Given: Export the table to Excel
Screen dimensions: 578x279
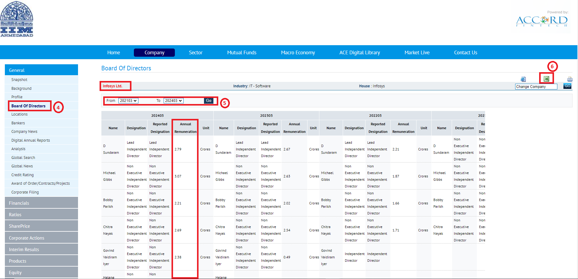Looking at the screenshot, I should coord(546,79).
